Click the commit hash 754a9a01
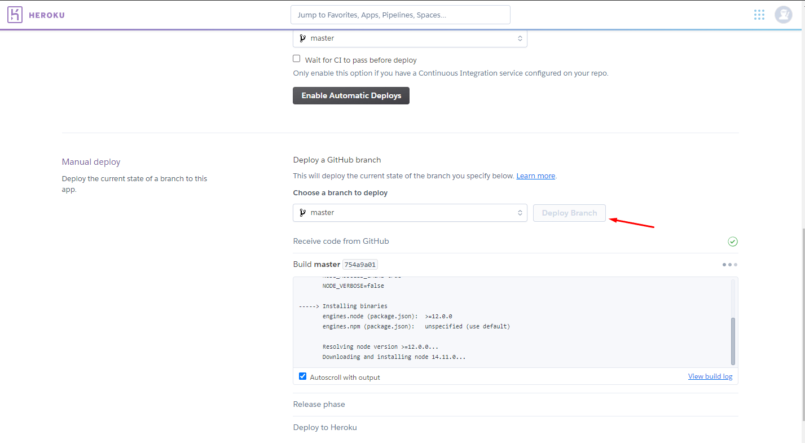The width and height of the screenshot is (805, 443). [360, 265]
